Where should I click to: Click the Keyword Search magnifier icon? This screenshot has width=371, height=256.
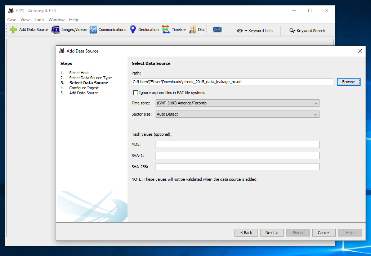292,31
